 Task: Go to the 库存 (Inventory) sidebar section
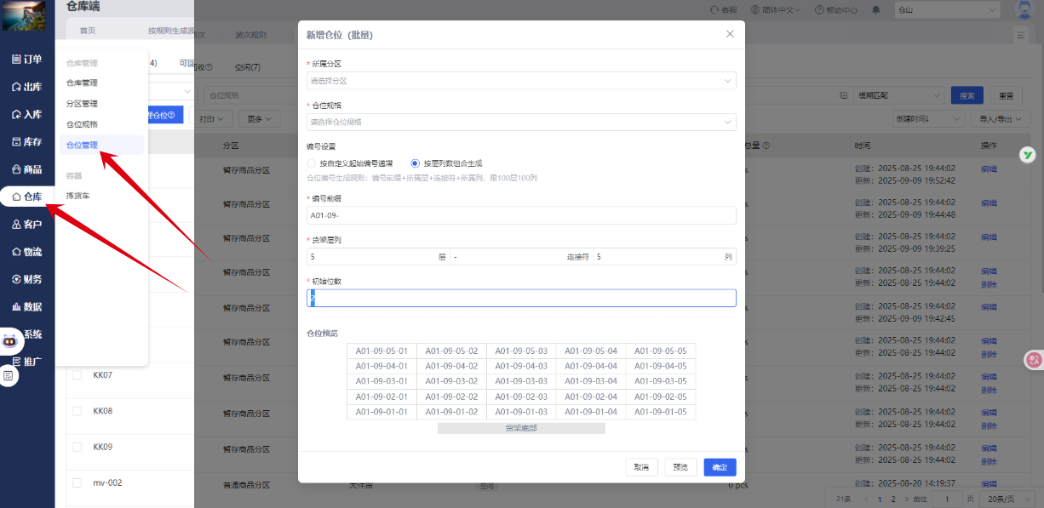pyautogui.click(x=27, y=142)
